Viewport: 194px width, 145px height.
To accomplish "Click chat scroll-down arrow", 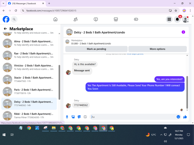I will click(x=187, y=110).
